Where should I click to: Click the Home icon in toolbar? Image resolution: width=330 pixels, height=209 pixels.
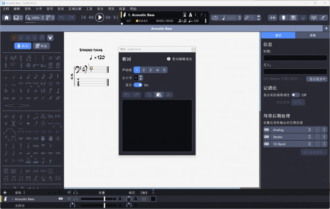(7, 17)
